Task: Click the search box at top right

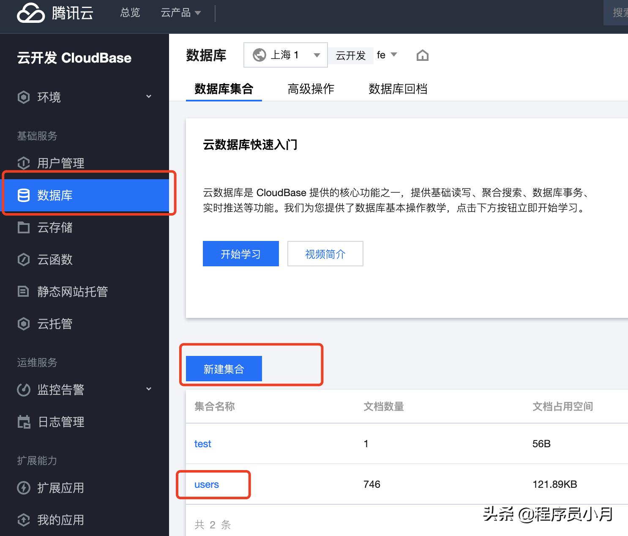Action: [616, 13]
